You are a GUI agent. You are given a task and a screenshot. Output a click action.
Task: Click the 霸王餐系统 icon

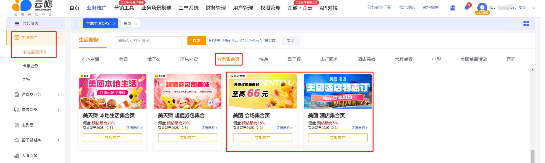pyautogui.click(x=17, y=140)
